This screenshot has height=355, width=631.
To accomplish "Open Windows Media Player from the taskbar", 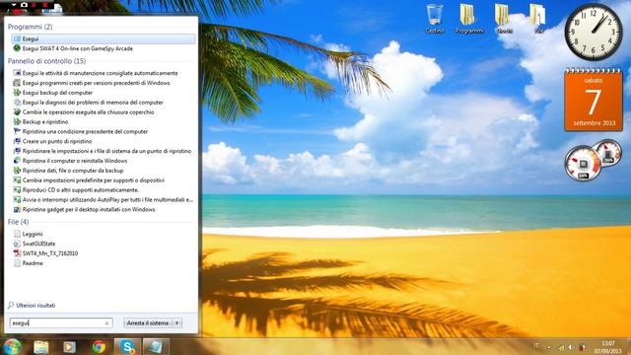I will 70,347.
